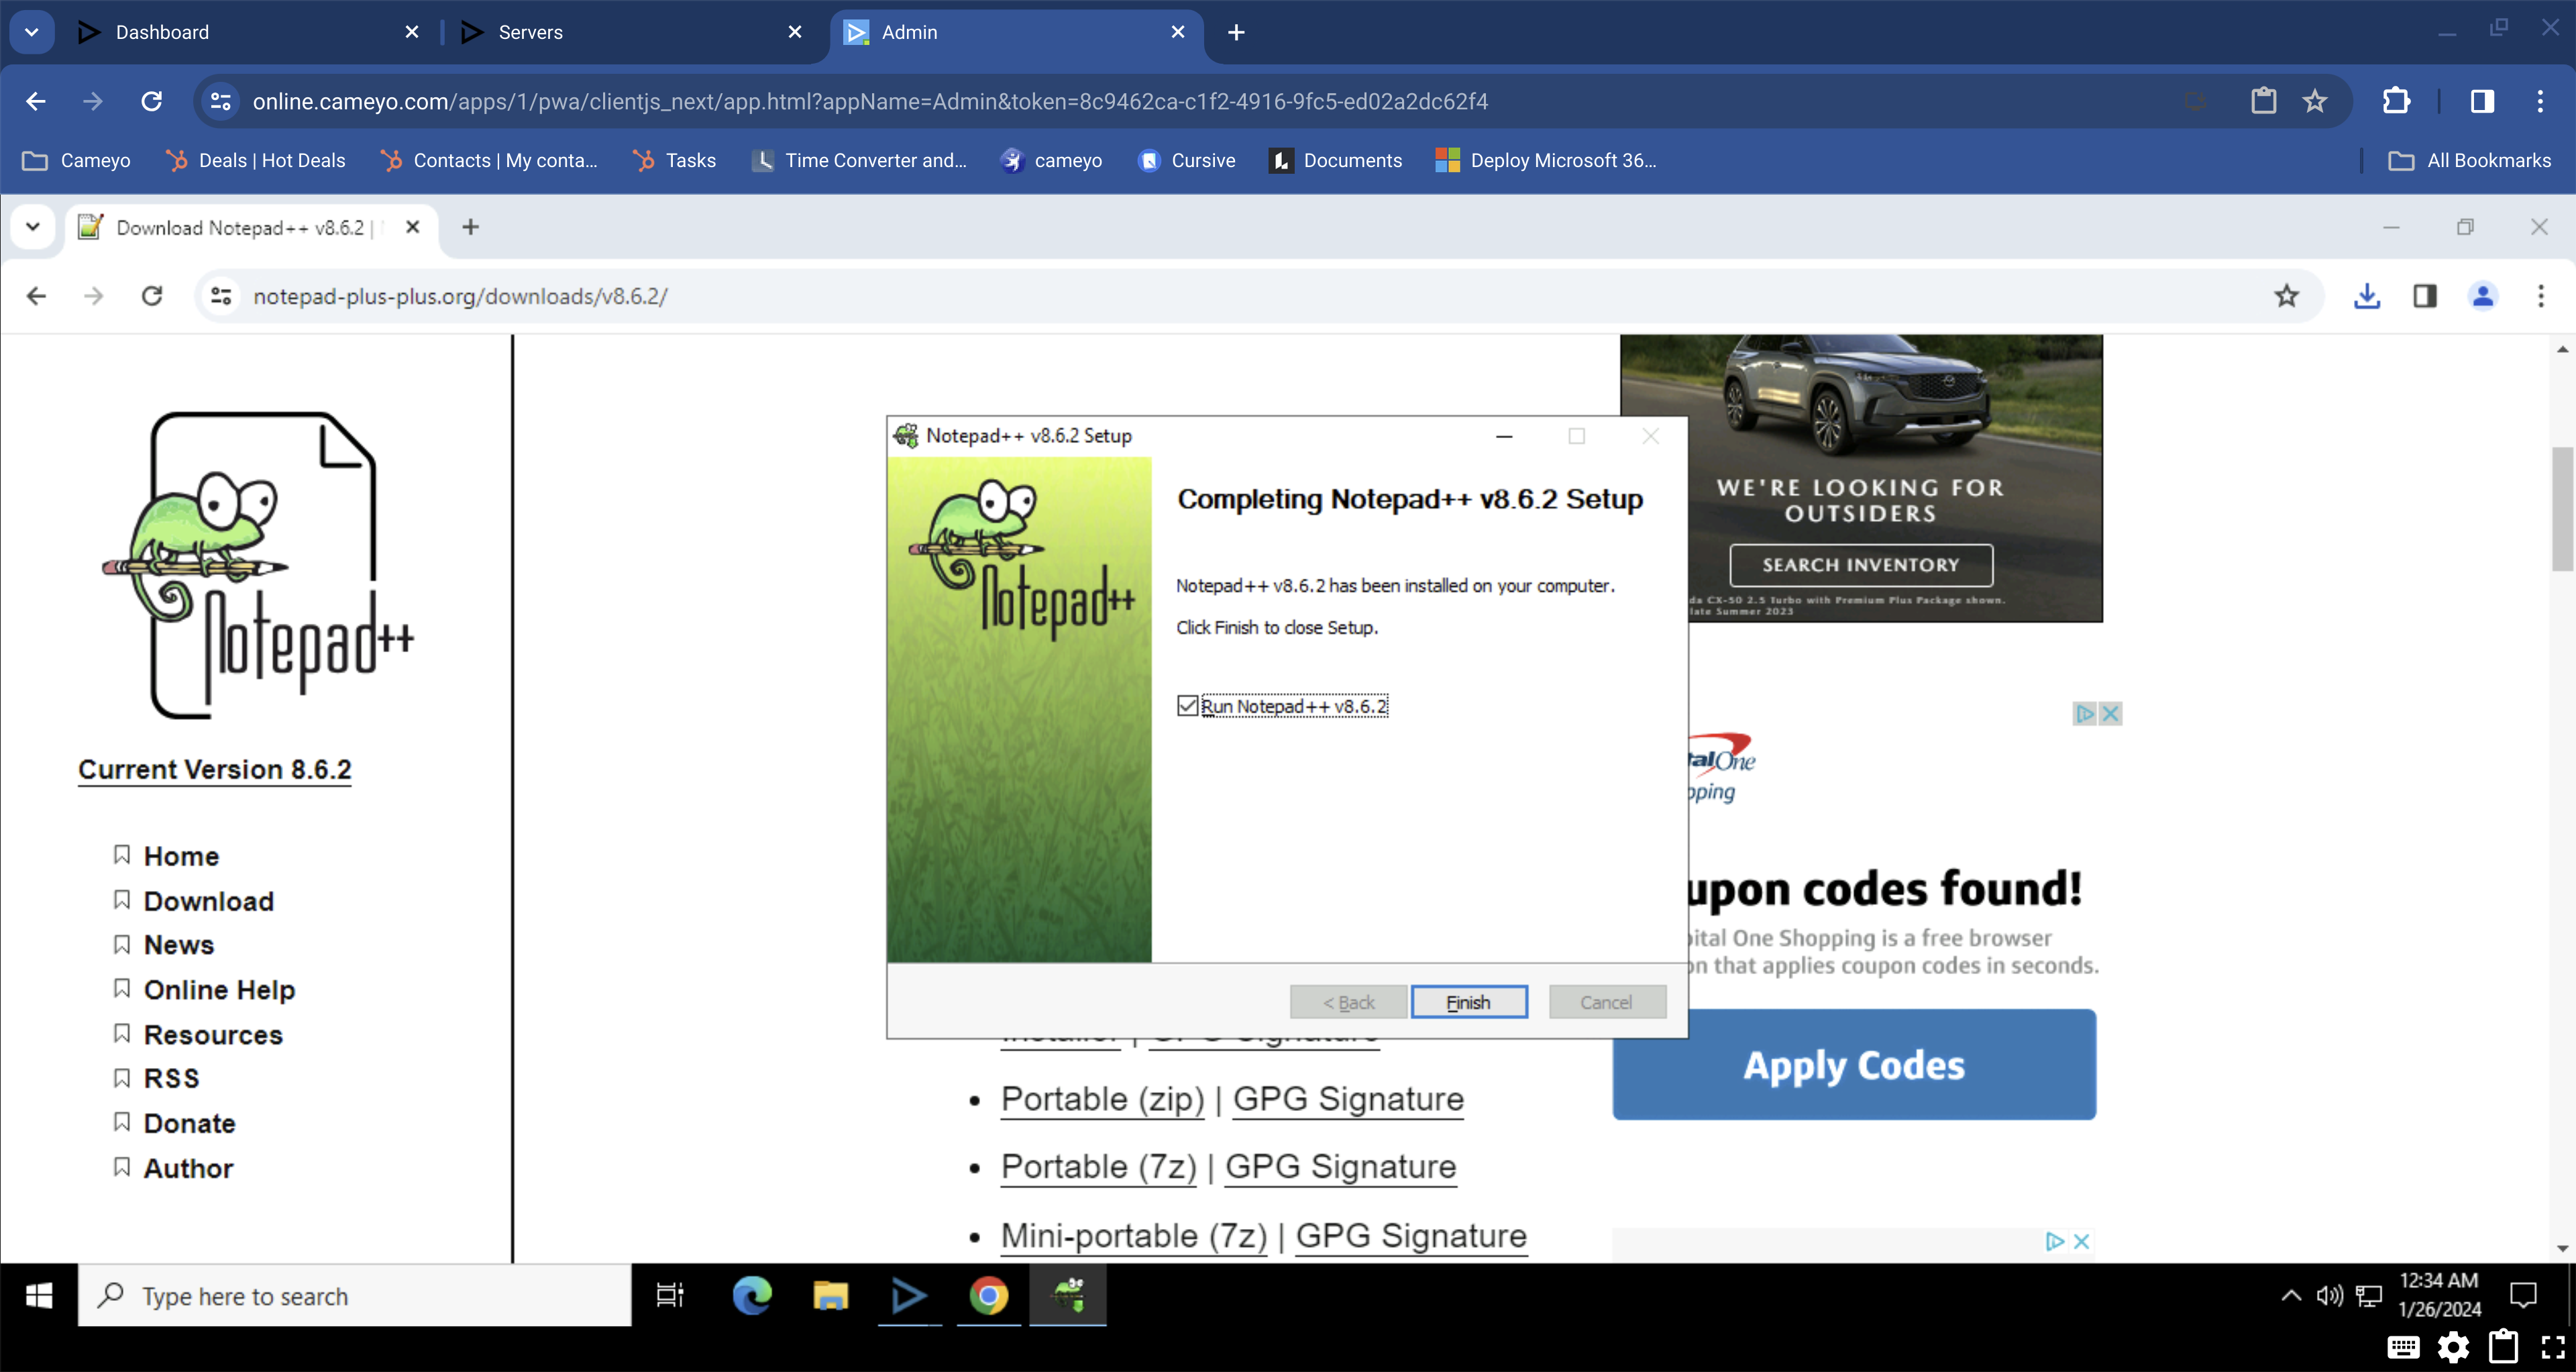Open the inner Chrome profile icon
This screenshot has width=2576, height=1372.
[2483, 296]
